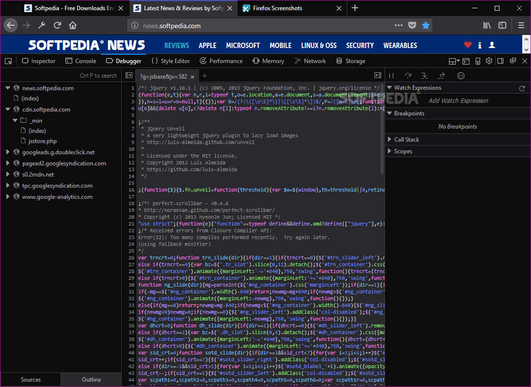Toggle the right breakpoints pane
The height and width of the screenshot is (387, 531).
tap(378, 75)
